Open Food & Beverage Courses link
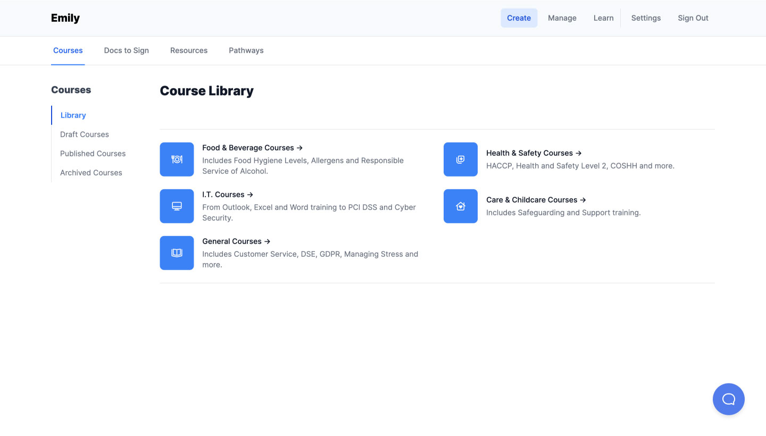The width and height of the screenshot is (766, 436). pos(252,148)
